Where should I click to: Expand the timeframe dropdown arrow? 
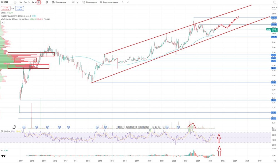click(42, 2)
